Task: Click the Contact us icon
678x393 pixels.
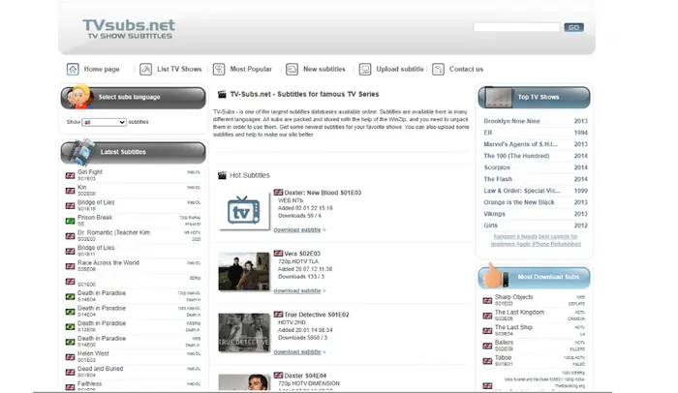Action: 439,69
